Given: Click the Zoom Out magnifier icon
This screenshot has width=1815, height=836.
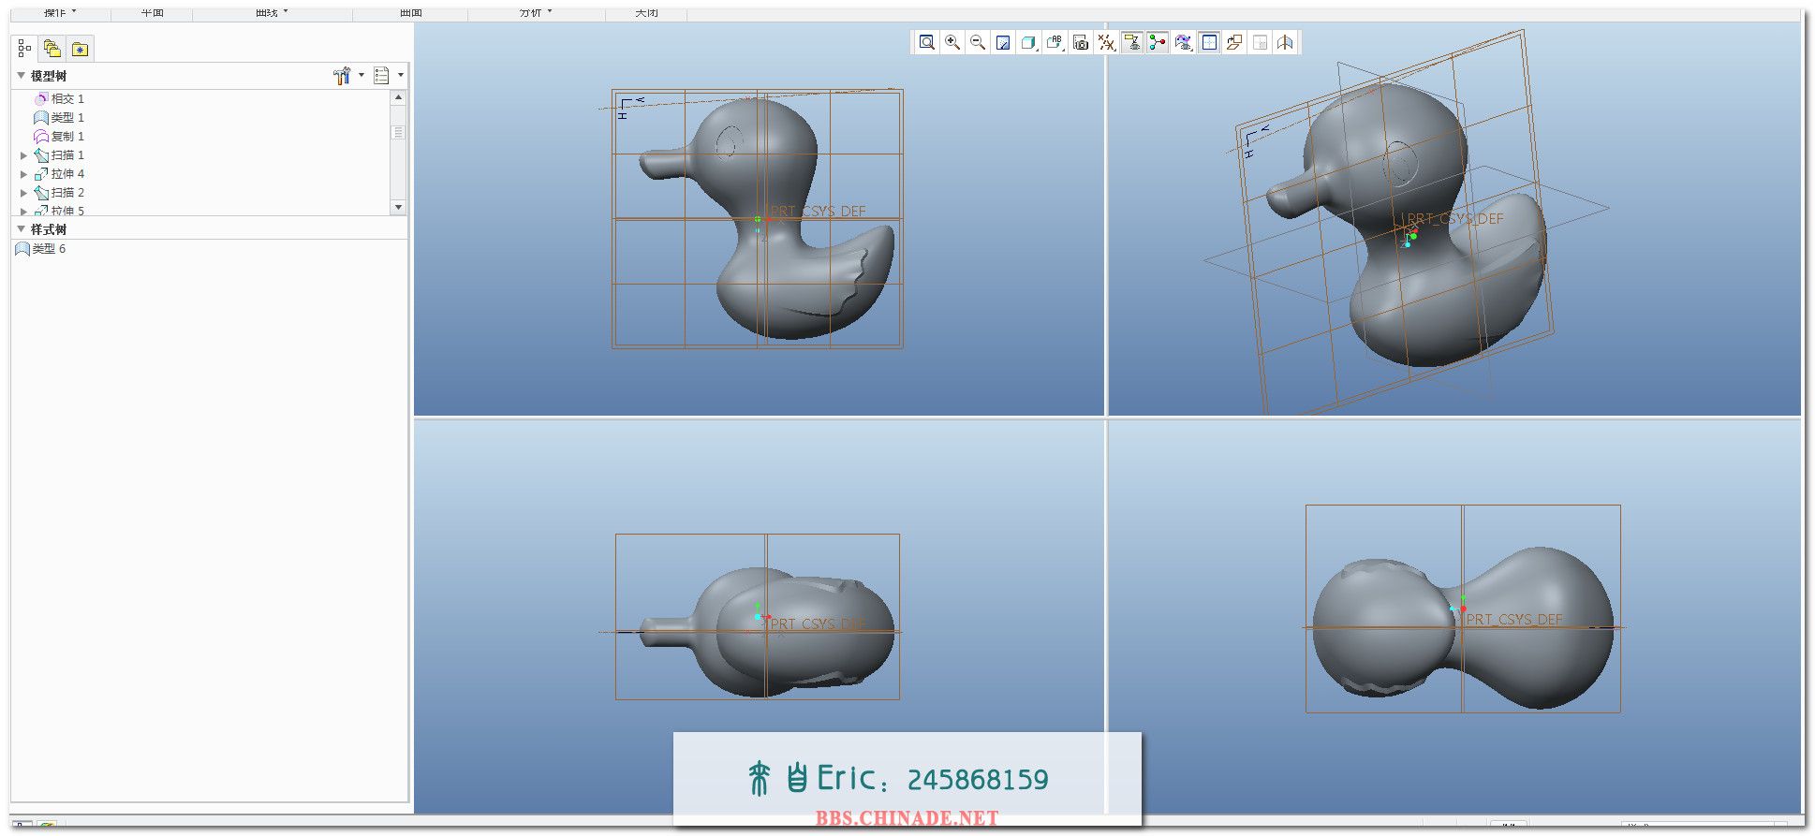Looking at the screenshot, I should [x=978, y=42].
